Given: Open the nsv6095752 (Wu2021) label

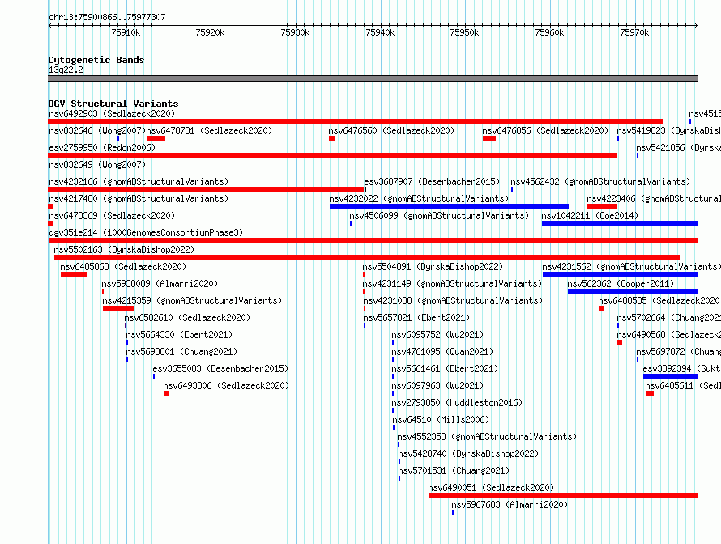Looking at the screenshot, I should tap(437, 334).
